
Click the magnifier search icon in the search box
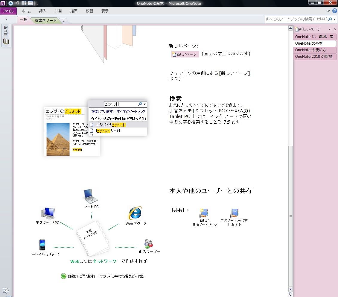(x=330, y=19)
